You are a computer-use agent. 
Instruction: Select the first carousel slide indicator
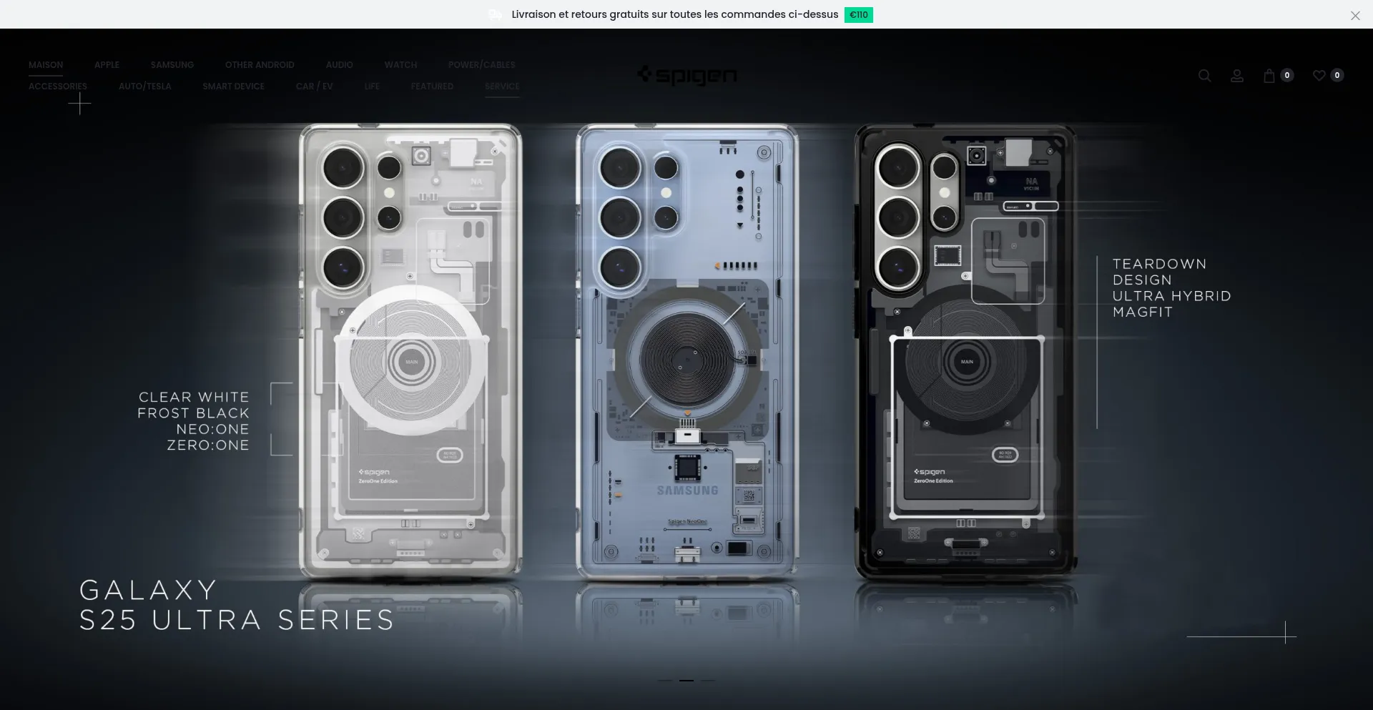pyautogui.click(x=665, y=681)
